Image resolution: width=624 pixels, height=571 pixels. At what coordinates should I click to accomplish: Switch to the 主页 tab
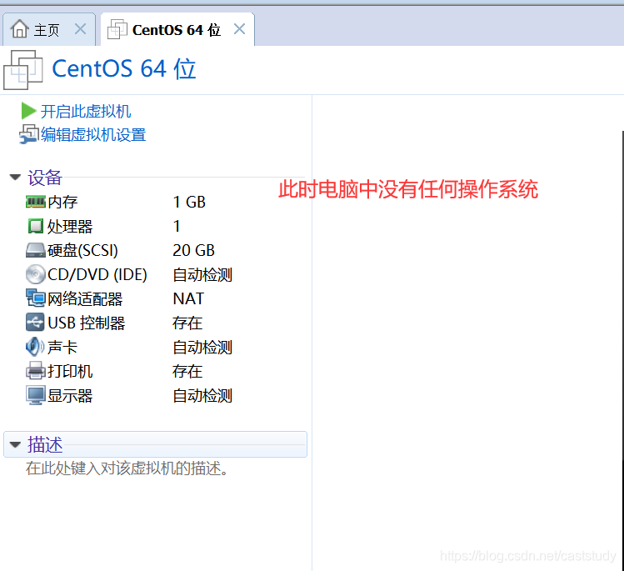coord(48,29)
